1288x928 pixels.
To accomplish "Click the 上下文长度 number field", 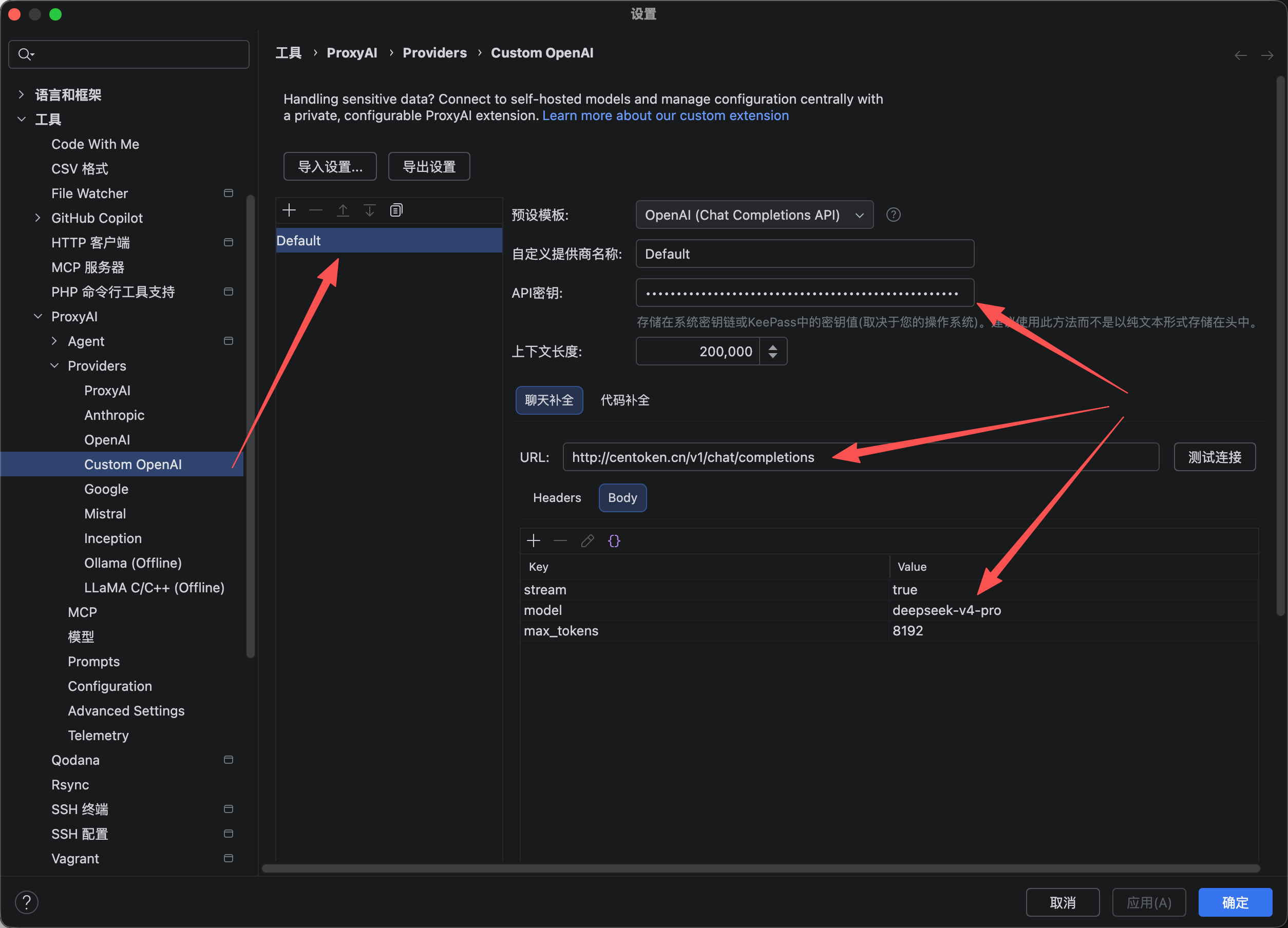I will click(x=698, y=351).
